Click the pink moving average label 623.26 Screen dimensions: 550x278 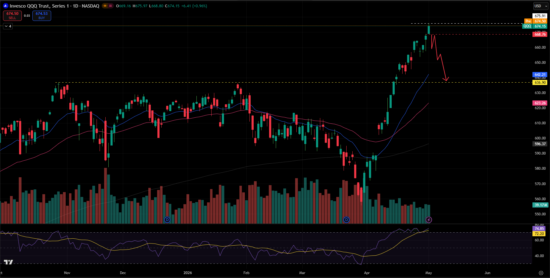[540, 103]
